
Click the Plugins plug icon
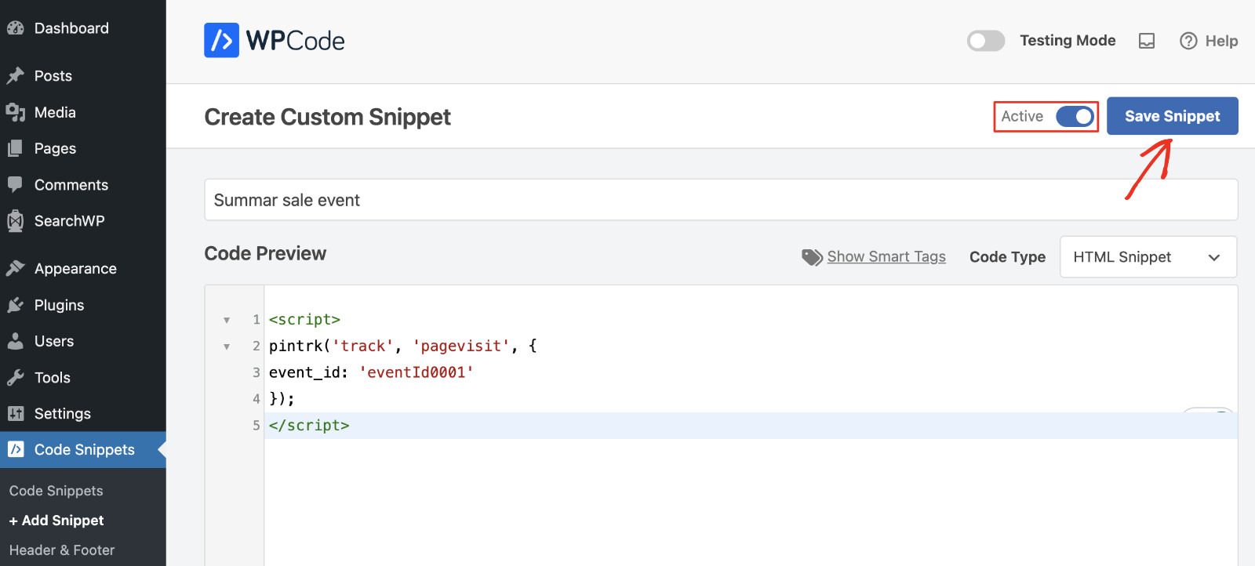click(x=15, y=305)
